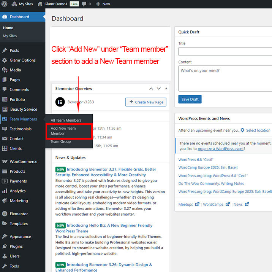This screenshot has width=272, height=272.
Task: Click the Payments icon
Action: coord(5,181)
